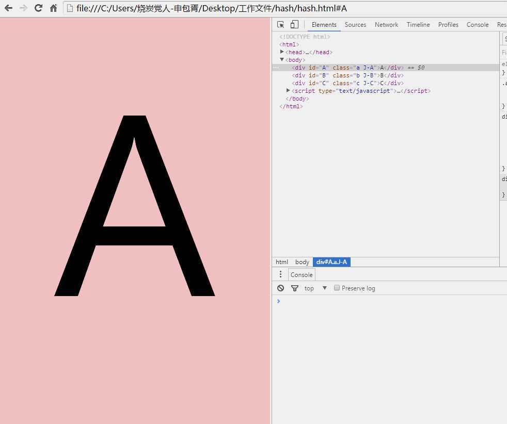Click the address bar URL field

pyautogui.click(x=284, y=8)
